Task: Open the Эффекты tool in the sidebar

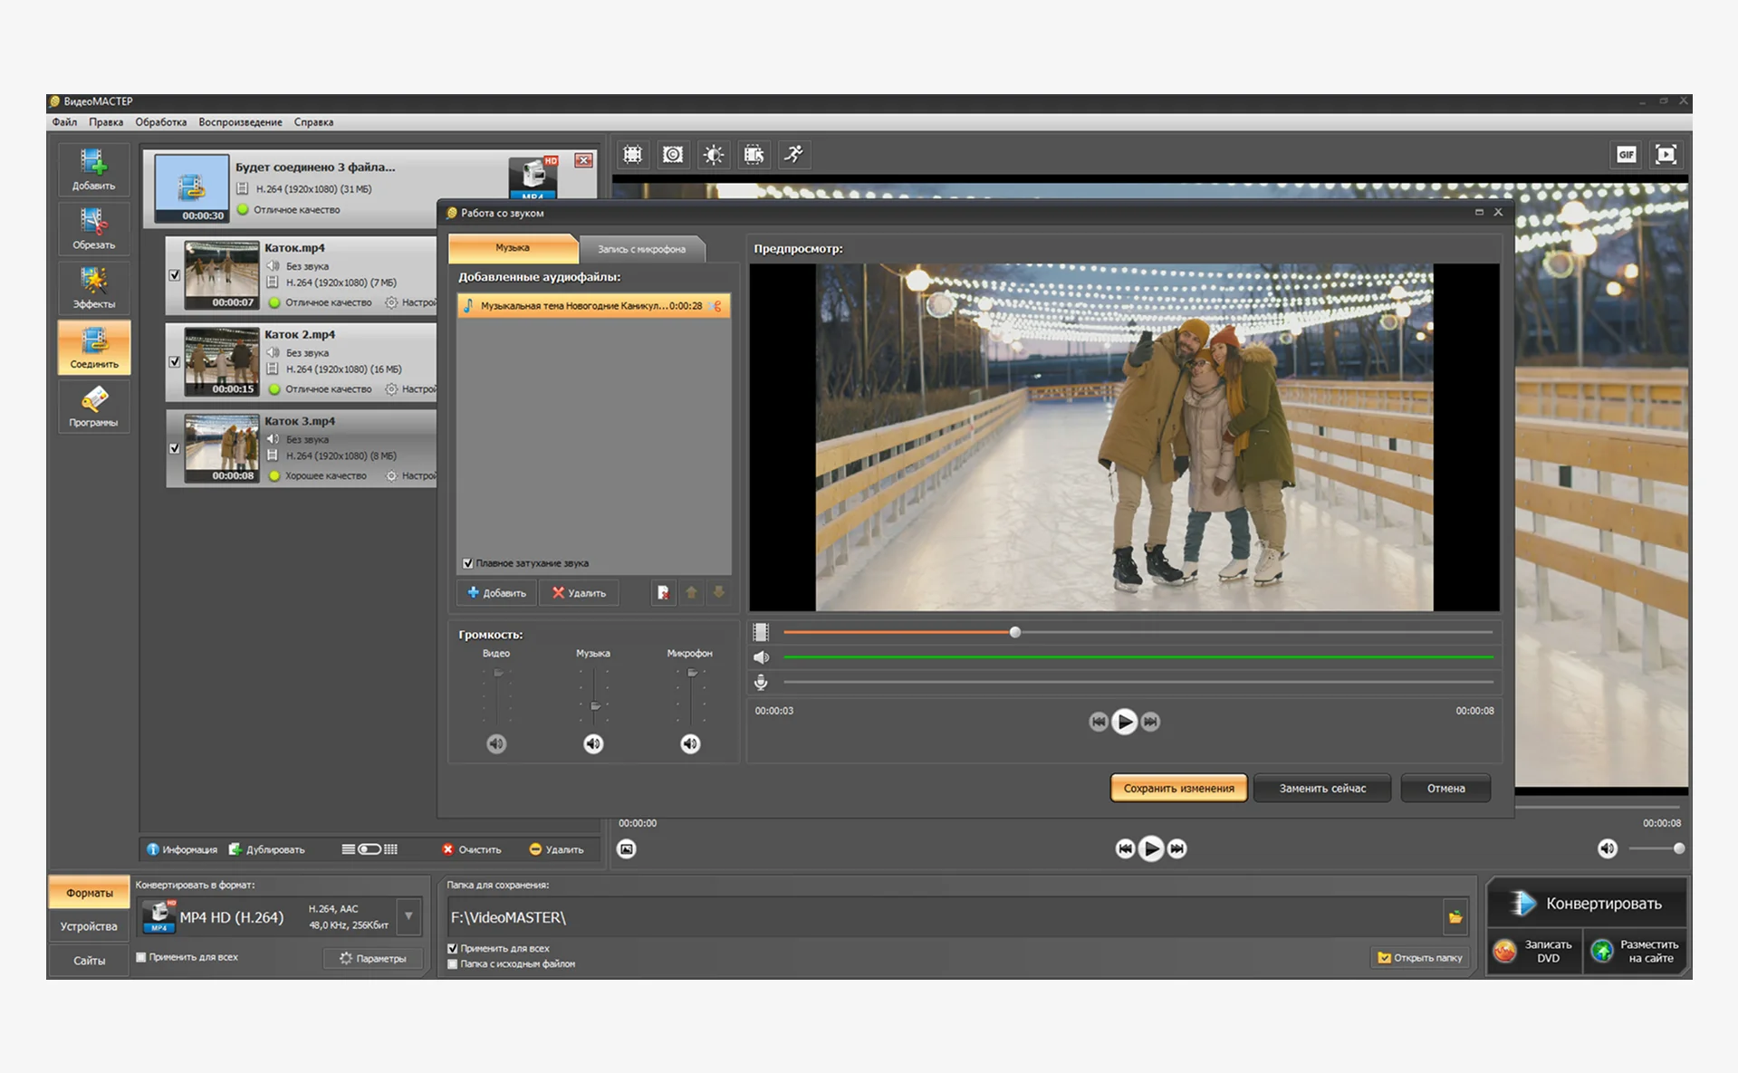Action: (x=93, y=288)
